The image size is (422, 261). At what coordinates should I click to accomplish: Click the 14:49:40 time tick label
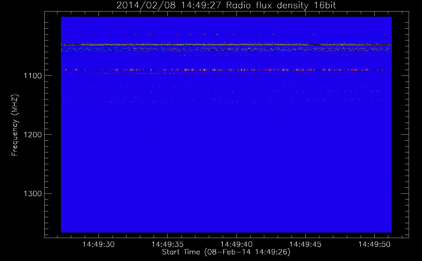point(237,245)
